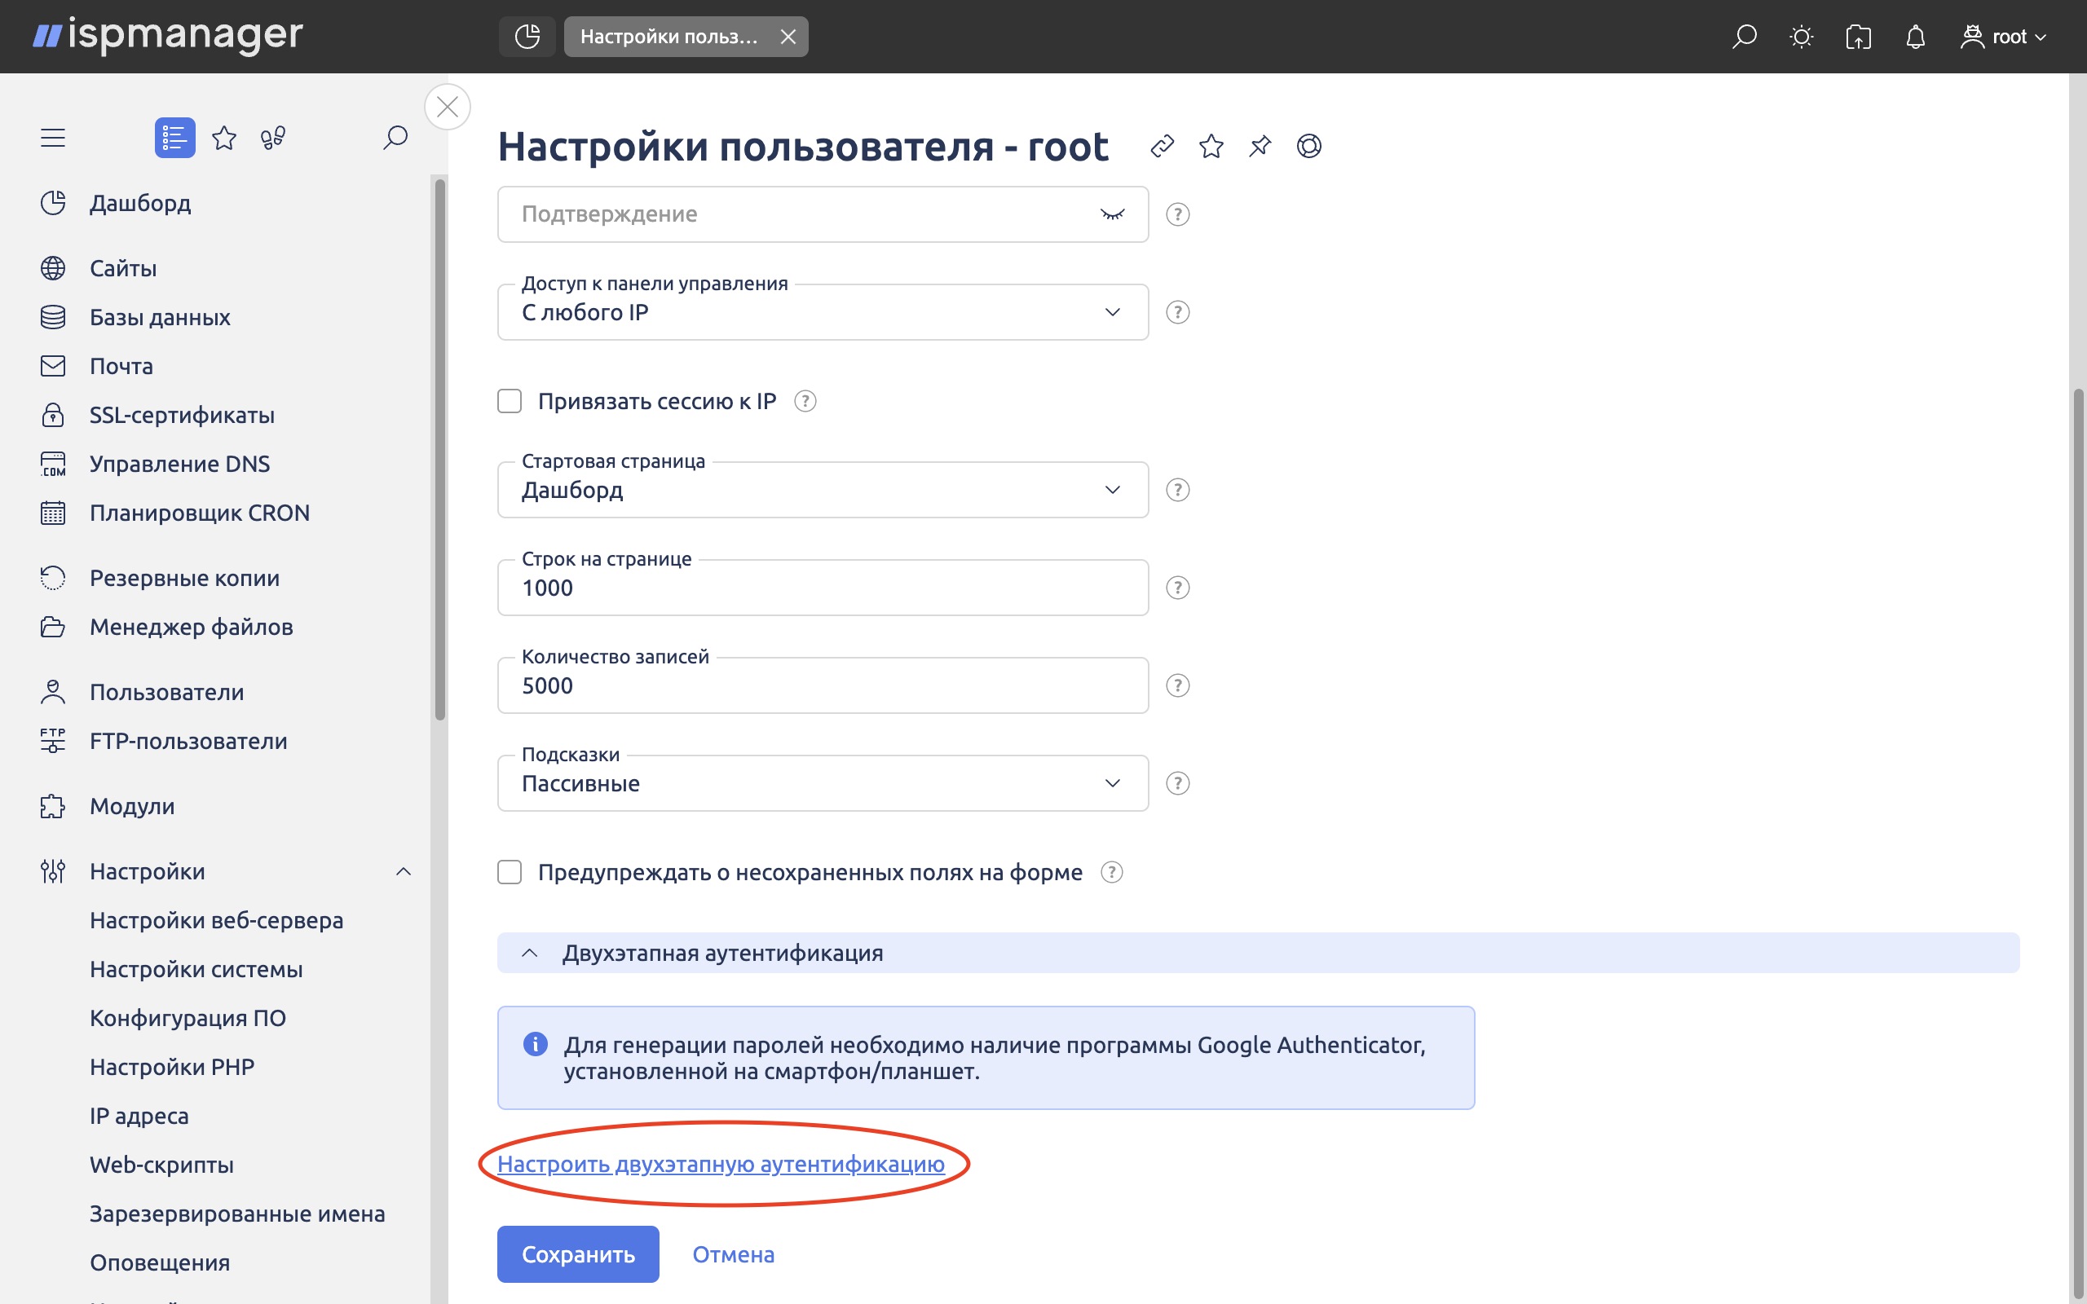
Task: Open Планировщик CRON
Action: [199, 513]
